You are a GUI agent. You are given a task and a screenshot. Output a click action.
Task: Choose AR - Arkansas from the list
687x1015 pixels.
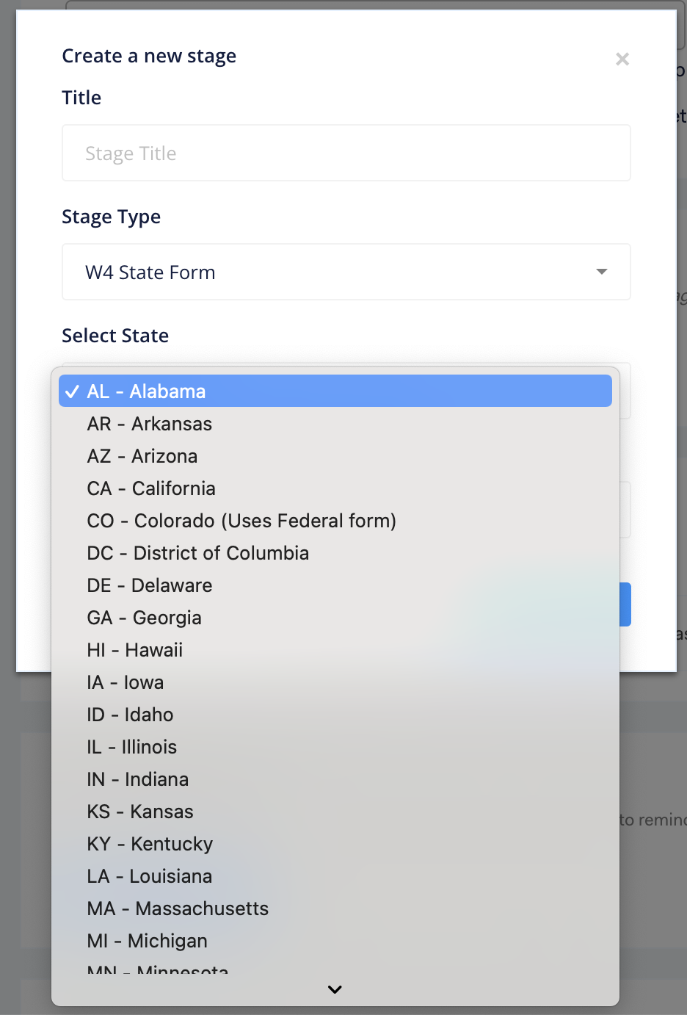pyautogui.click(x=150, y=424)
